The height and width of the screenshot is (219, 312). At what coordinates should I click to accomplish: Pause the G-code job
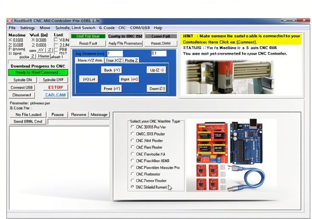(58, 115)
